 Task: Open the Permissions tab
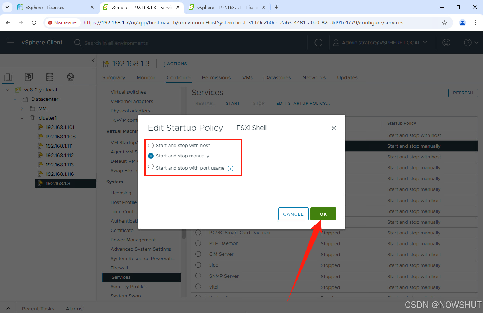(216, 77)
